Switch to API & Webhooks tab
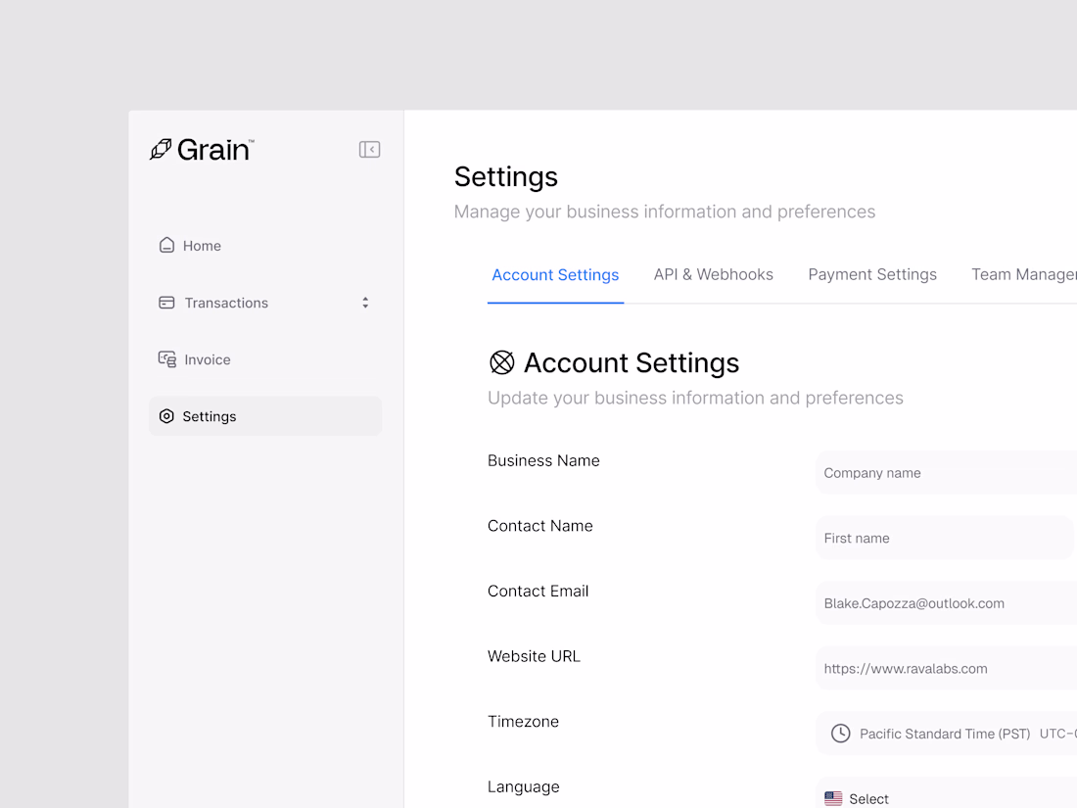Image resolution: width=1077 pixels, height=808 pixels. pyautogui.click(x=713, y=274)
